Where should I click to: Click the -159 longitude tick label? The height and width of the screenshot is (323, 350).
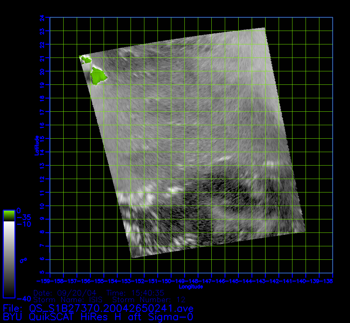43,281
